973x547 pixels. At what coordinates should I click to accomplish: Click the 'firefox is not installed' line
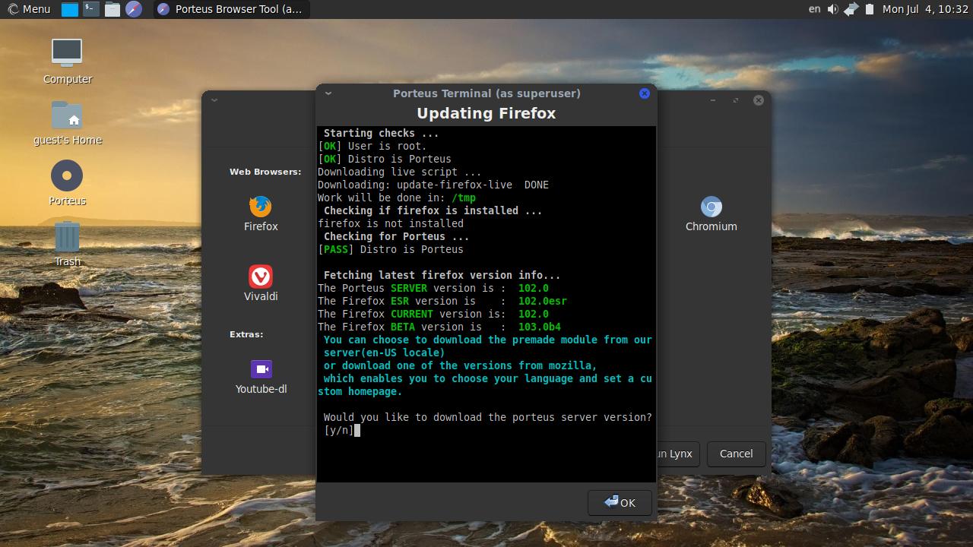(x=391, y=223)
